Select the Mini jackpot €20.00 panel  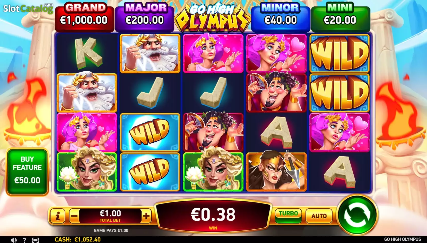[340, 17]
